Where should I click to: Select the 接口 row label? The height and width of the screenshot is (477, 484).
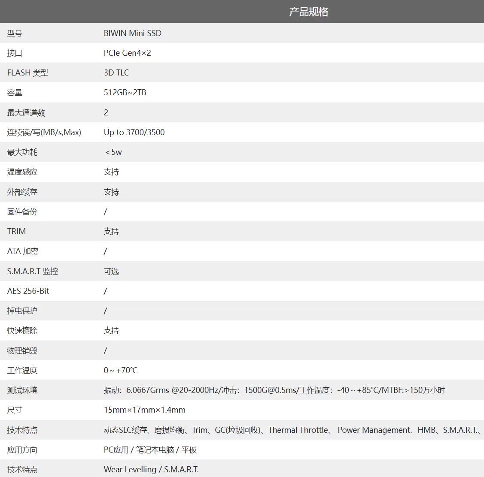tap(15, 53)
